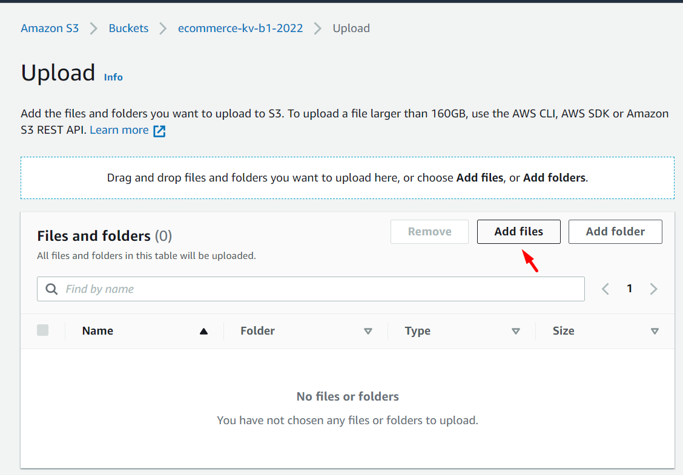Click the next page chevron
Image resolution: width=683 pixels, height=475 pixels.
coord(653,289)
